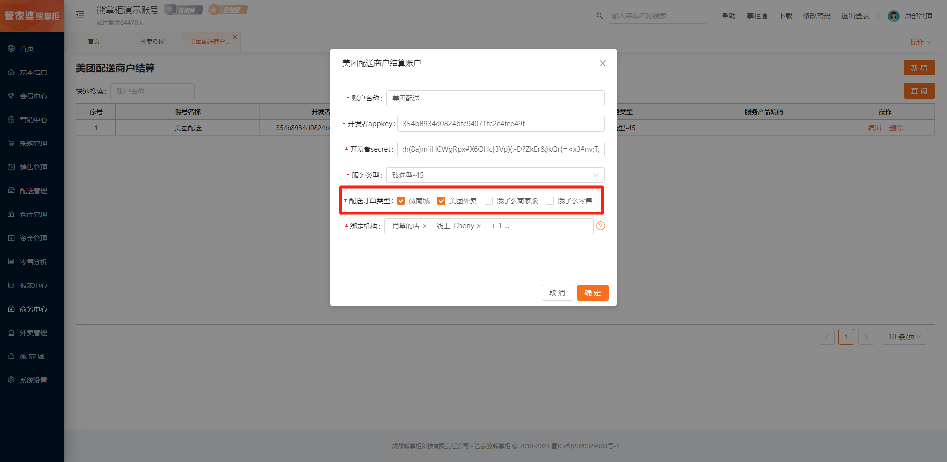Viewport: 947px width, 462px height.
Task: Click the 报表中心 bar chart icon
Action: pos(11,285)
